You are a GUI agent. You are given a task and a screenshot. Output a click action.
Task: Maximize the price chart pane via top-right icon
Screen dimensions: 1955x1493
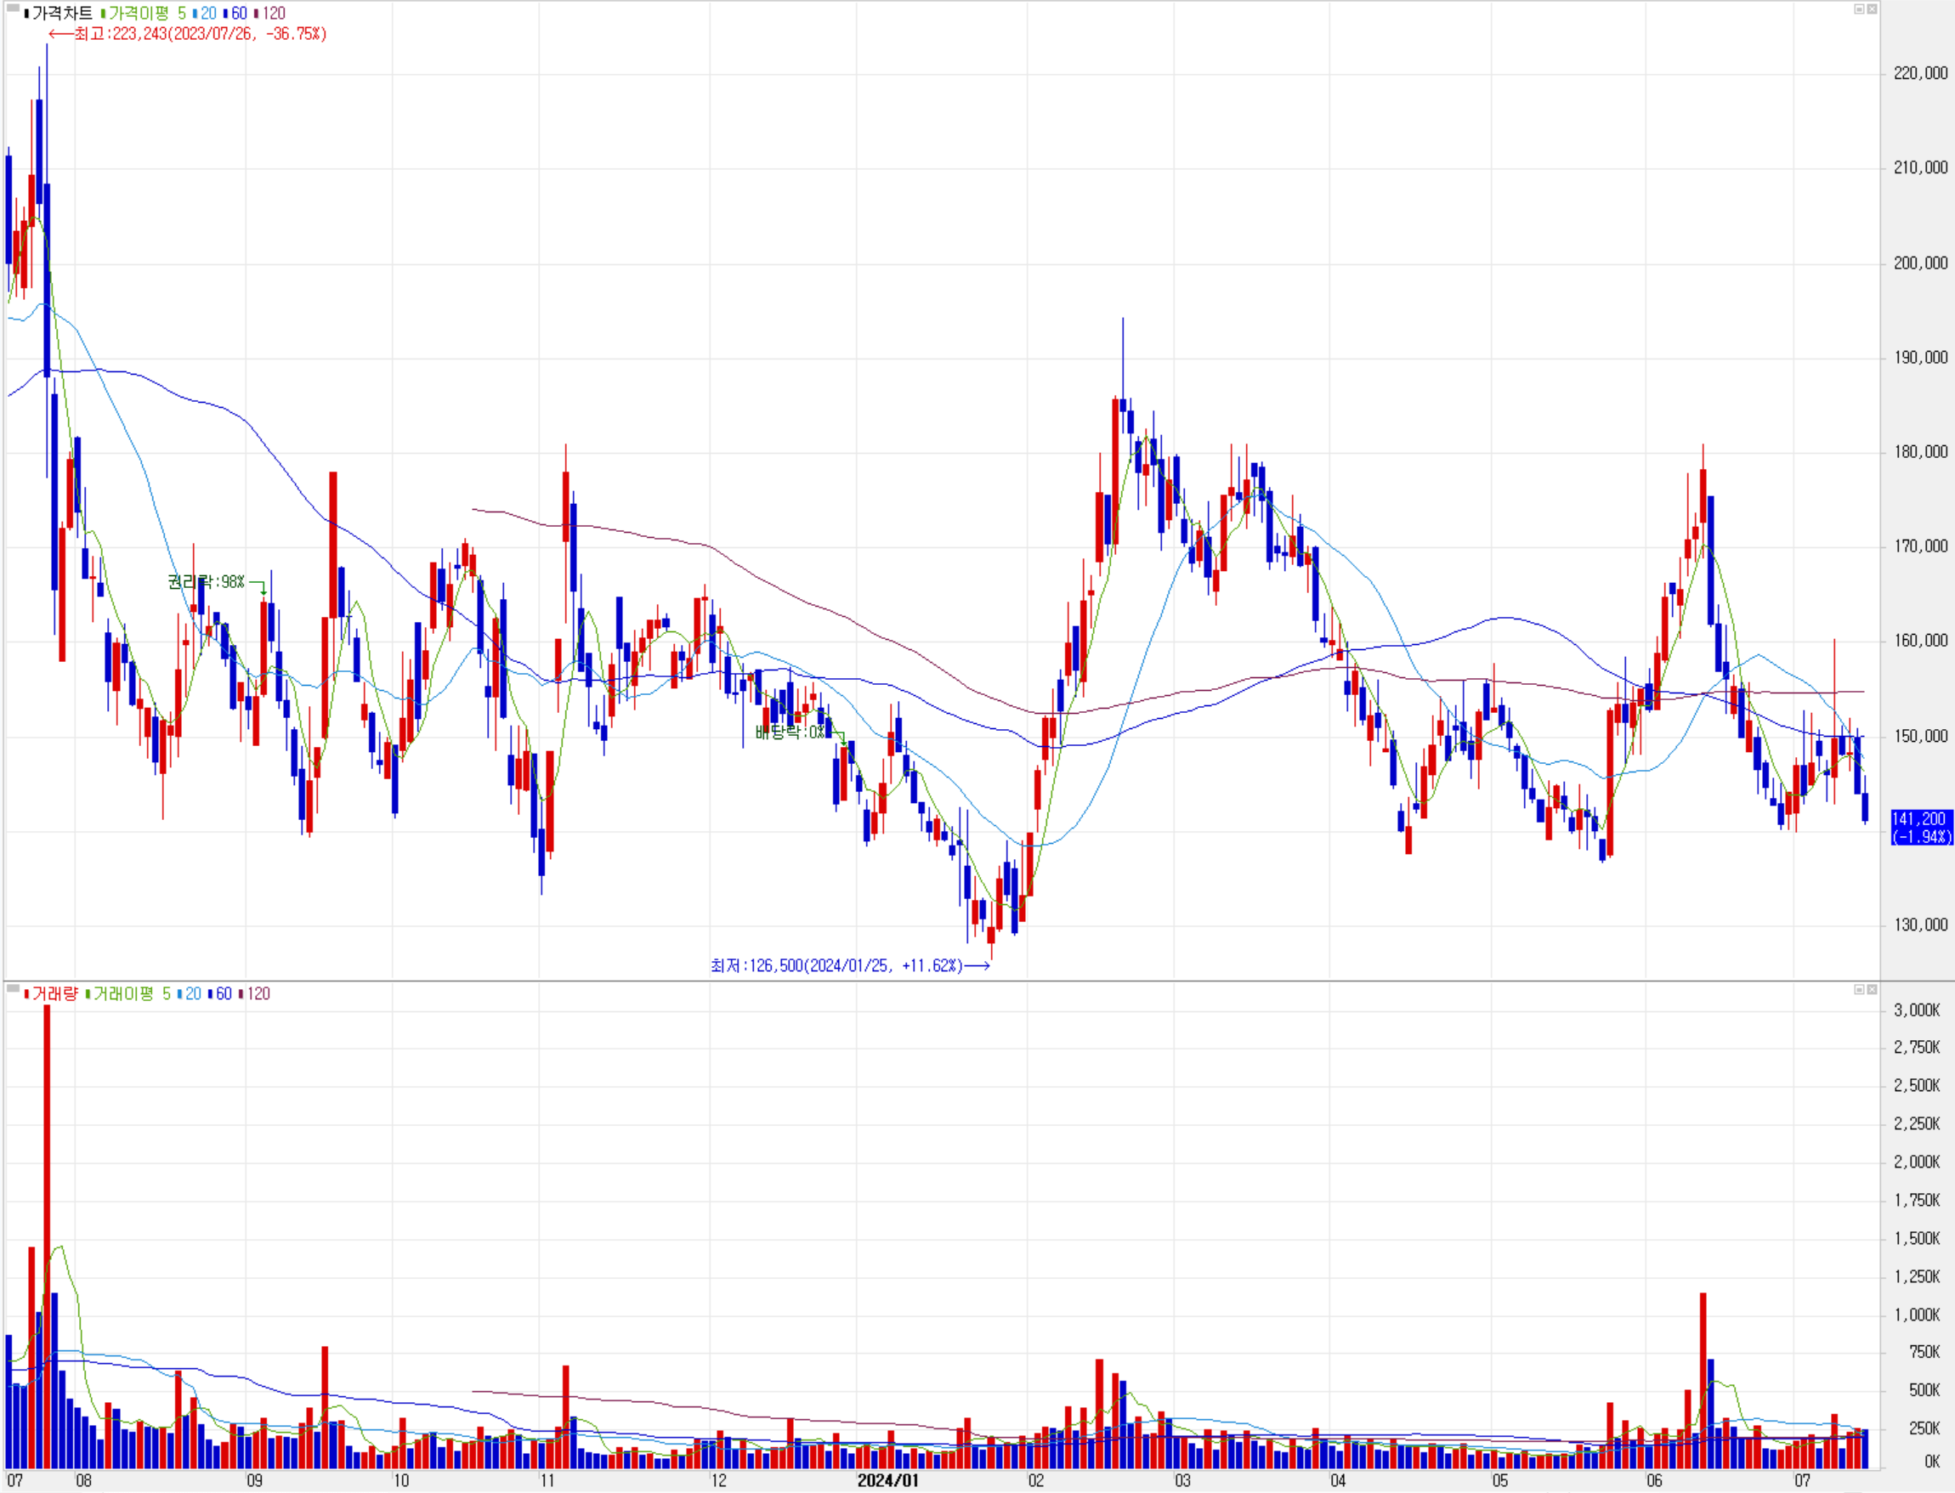click(x=1858, y=8)
